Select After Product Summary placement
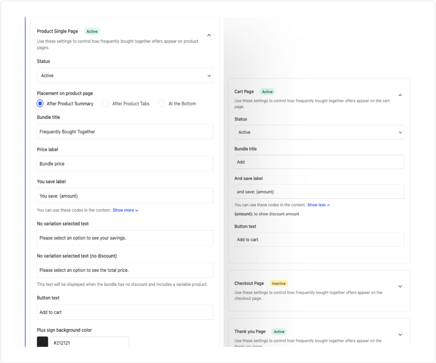Screen dimensions: 436x363 click(x=40, y=104)
